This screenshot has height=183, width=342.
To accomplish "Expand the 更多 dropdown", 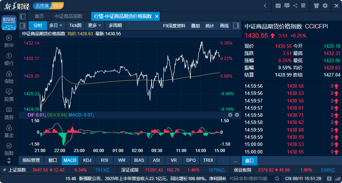I will [95, 26].
